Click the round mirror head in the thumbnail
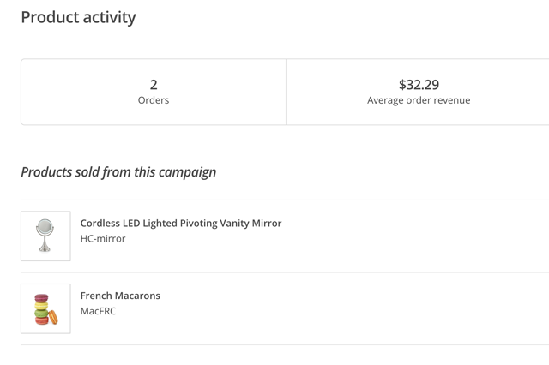 tap(45, 228)
